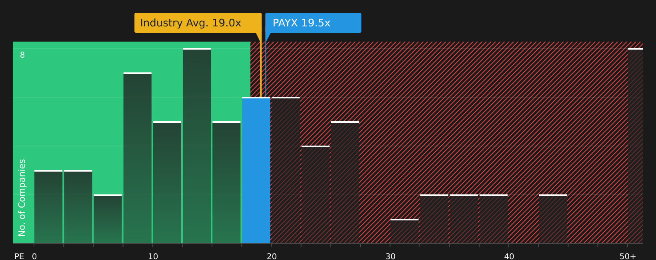The image size is (656, 260).
Task: Click the x-axis label 50+
Action: [628, 256]
